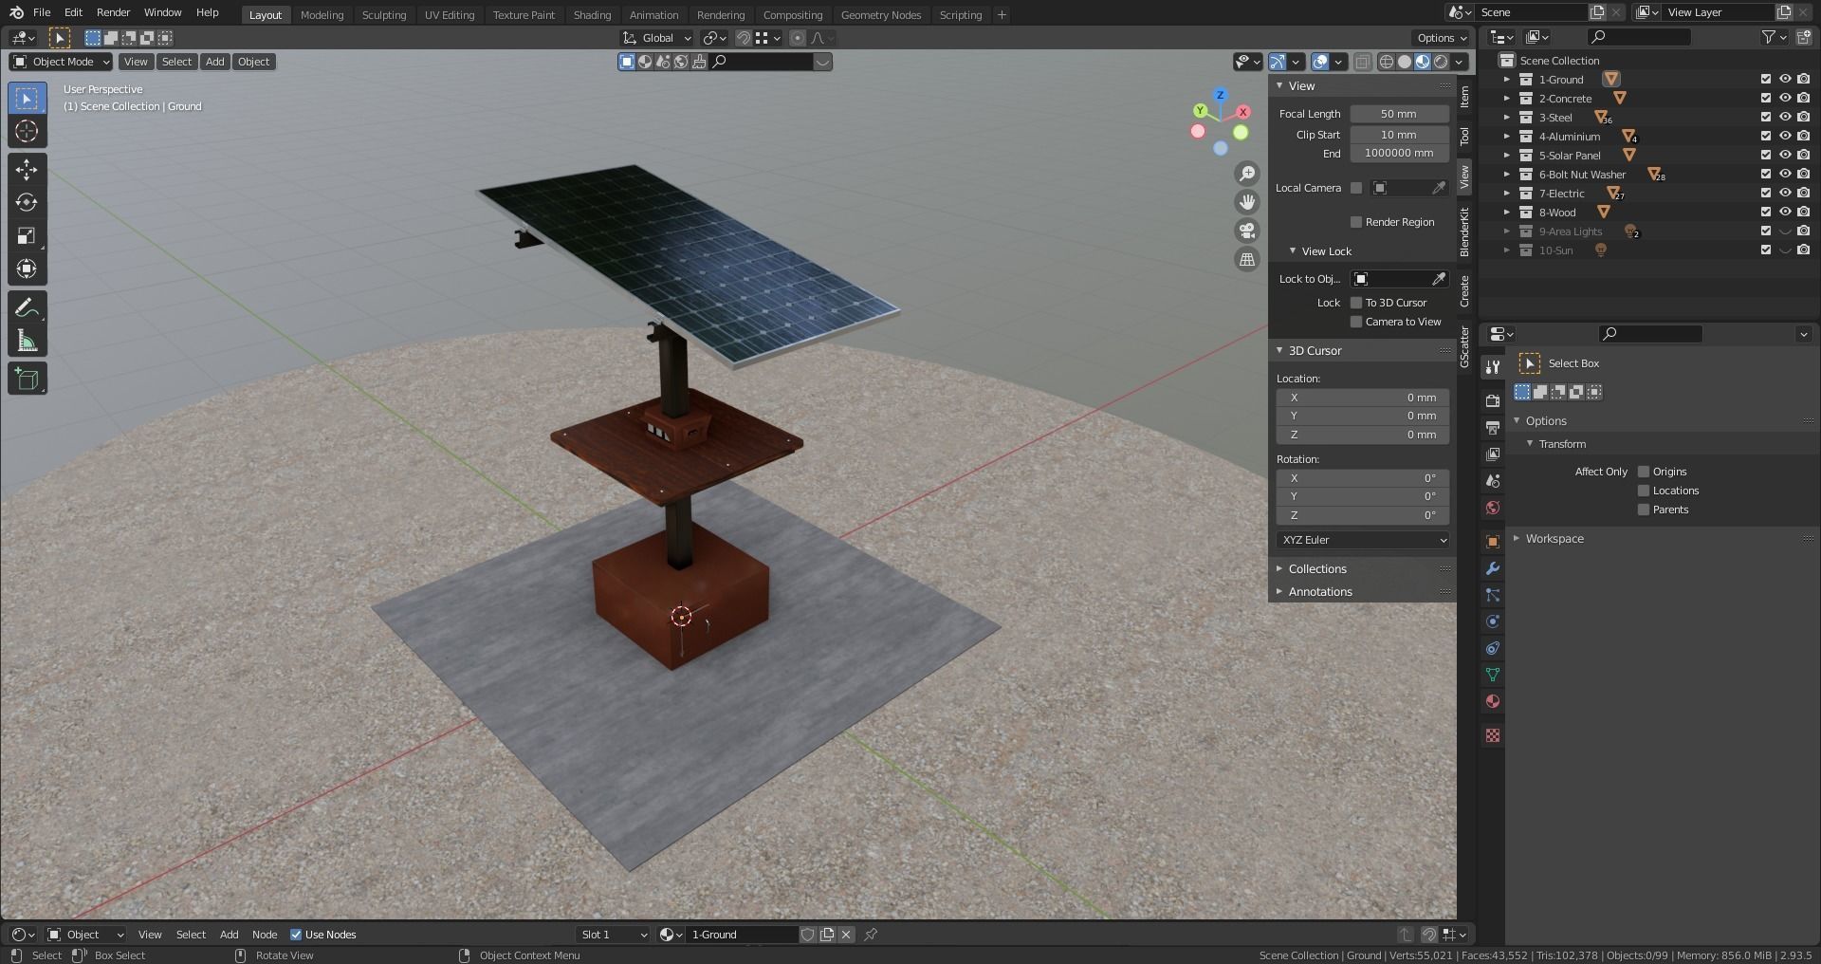
Task: Check Affect Only Origins
Action: (x=1644, y=472)
